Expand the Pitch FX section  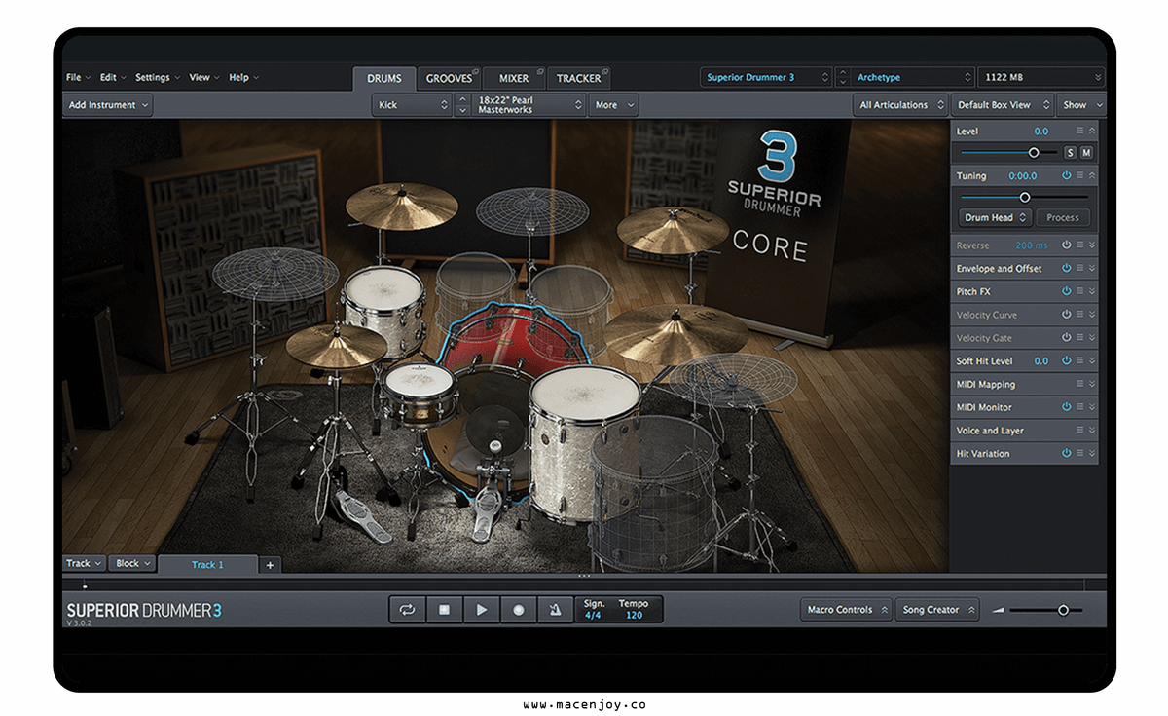click(1092, 291)
